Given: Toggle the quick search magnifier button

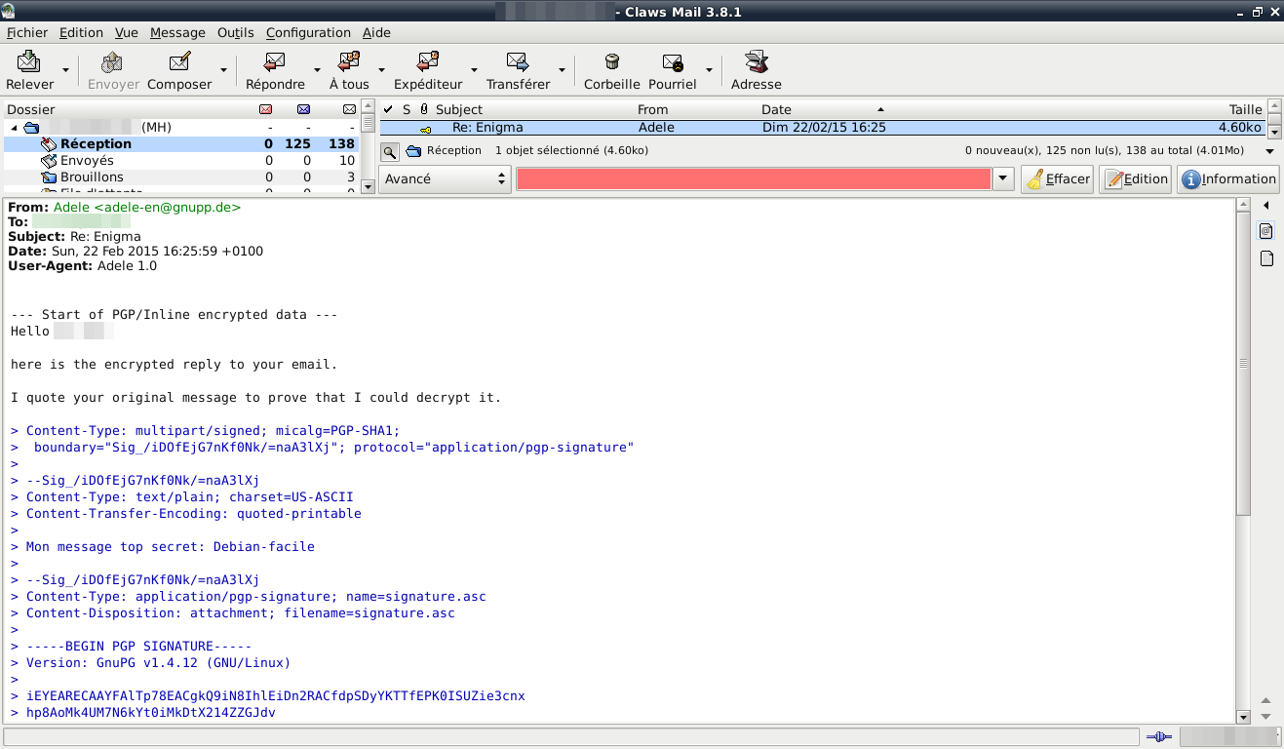Looking at the screenshot, I should [x=389, y=151].
